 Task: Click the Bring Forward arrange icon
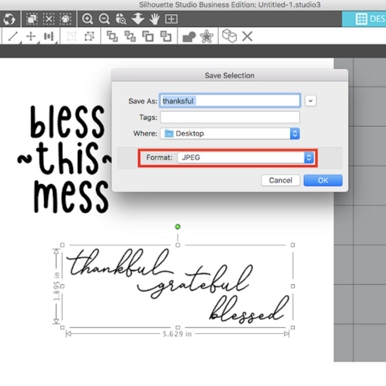point(147,36)
